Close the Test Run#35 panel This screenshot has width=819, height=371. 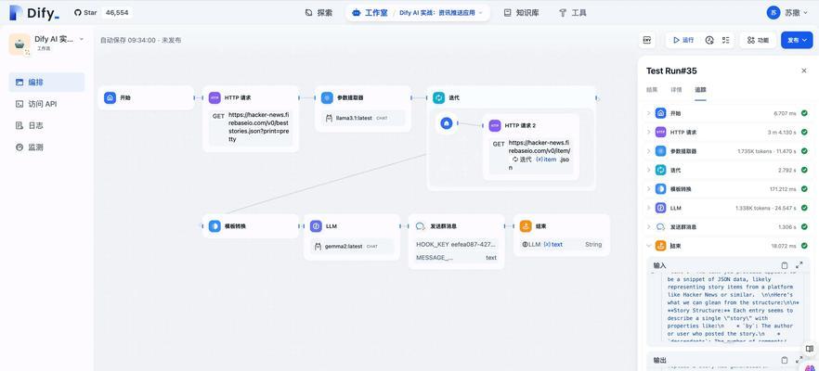click(x=804, y=71)
